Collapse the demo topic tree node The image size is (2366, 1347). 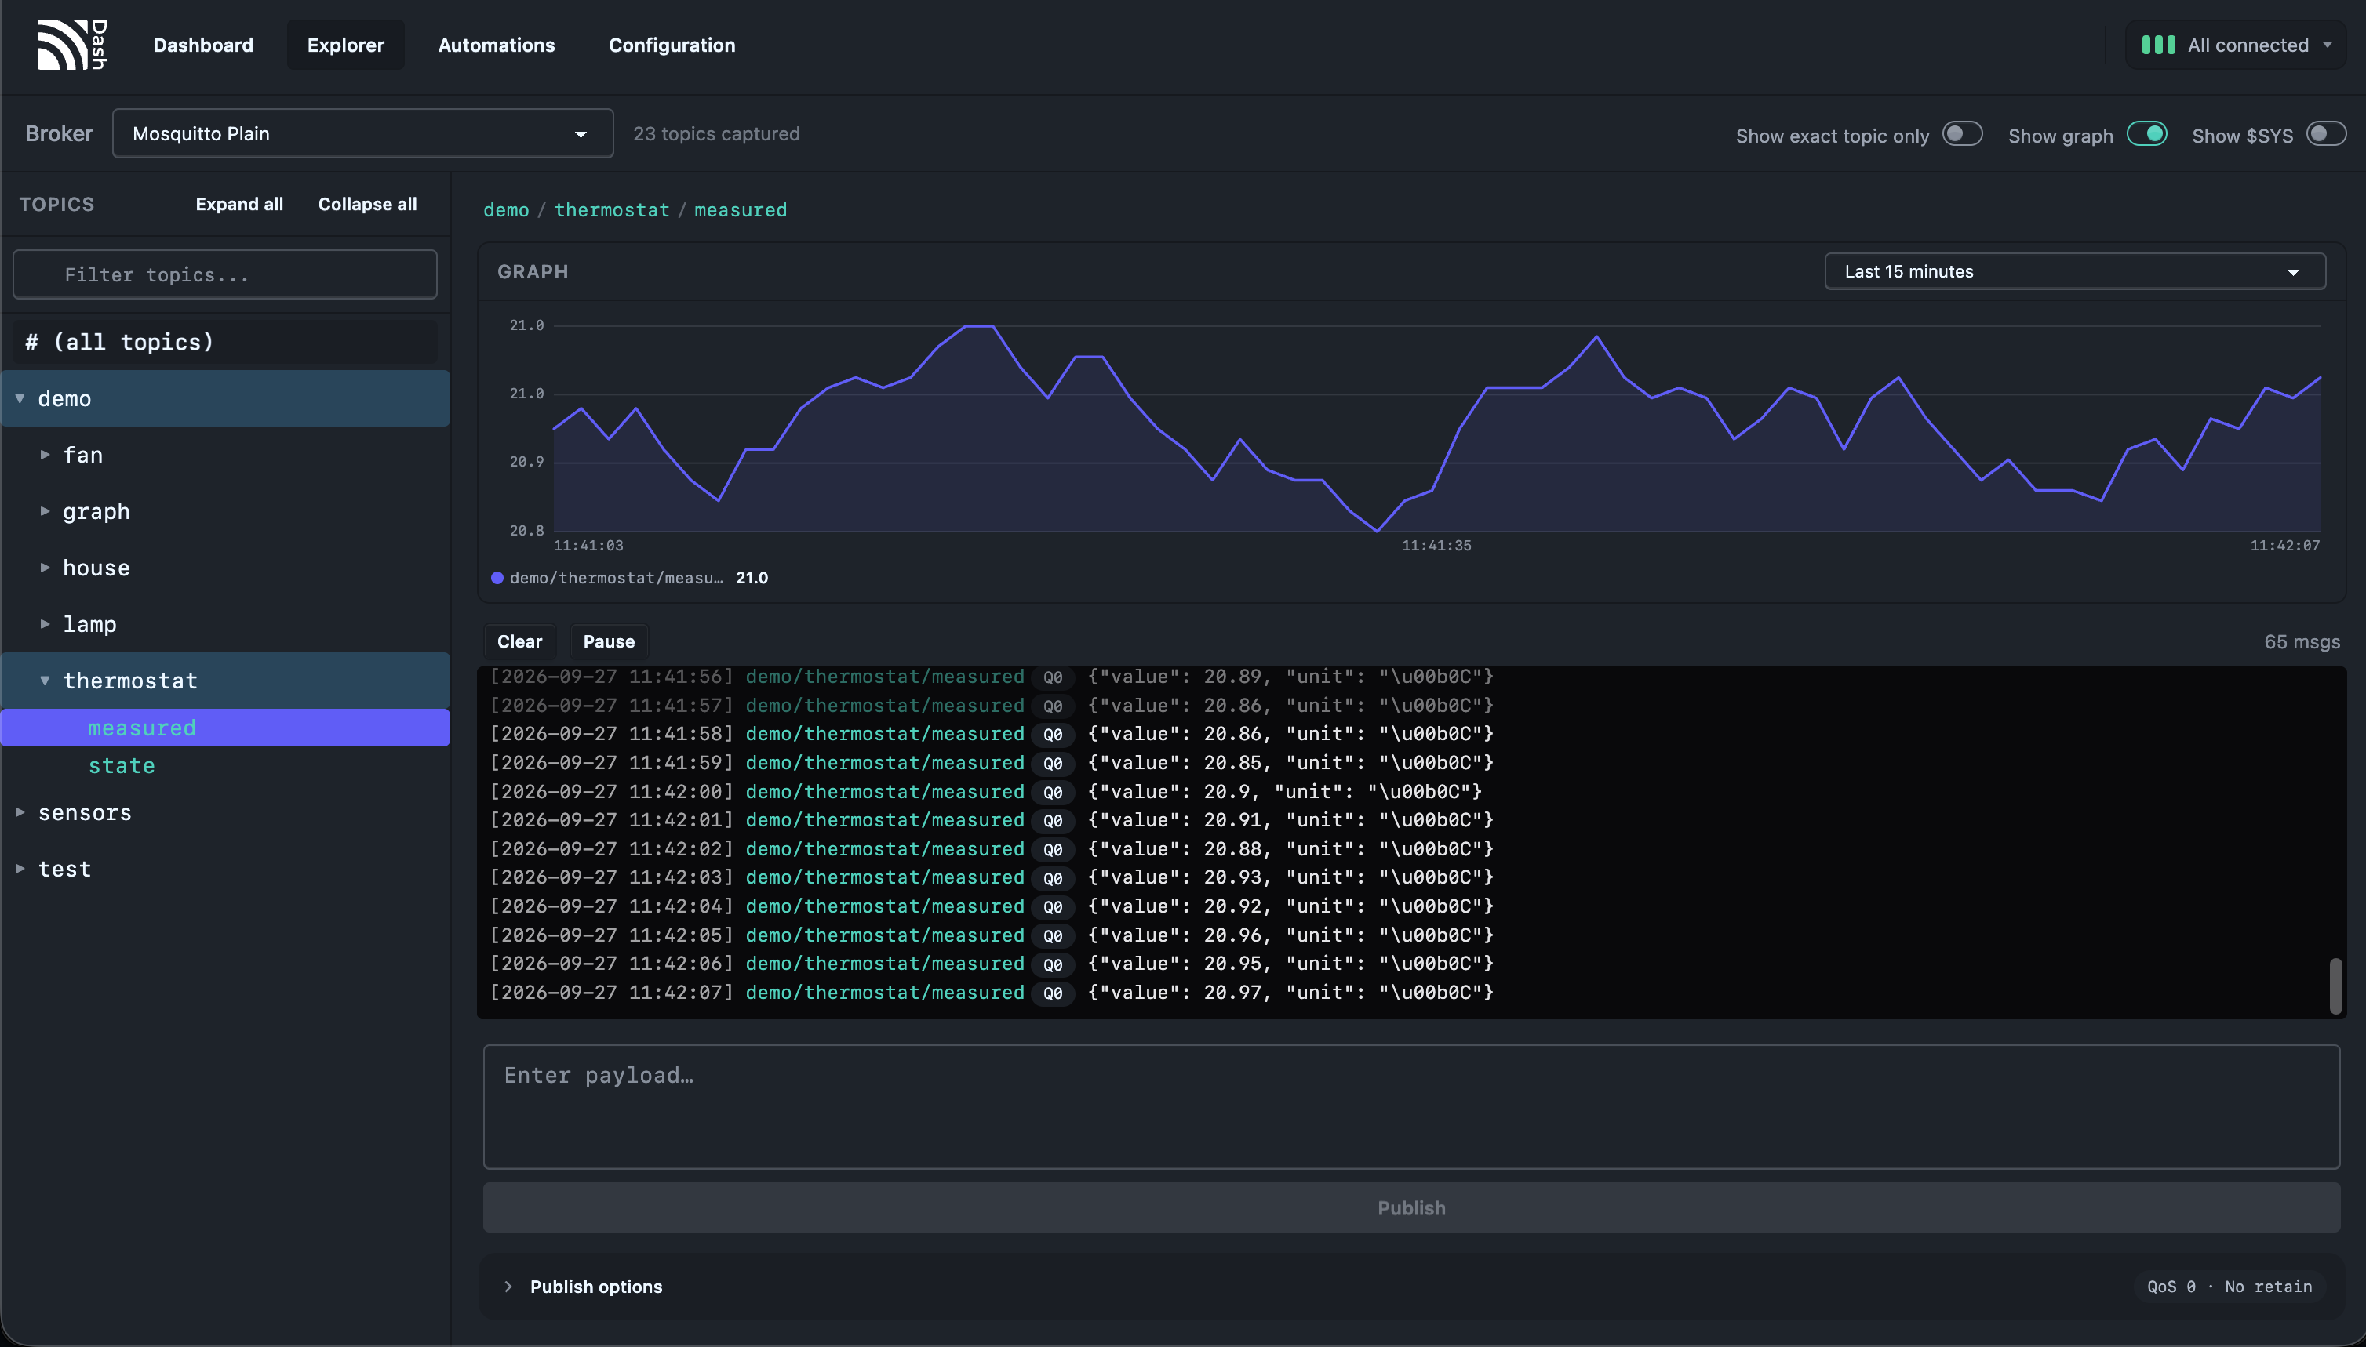(x=20, y=398)
